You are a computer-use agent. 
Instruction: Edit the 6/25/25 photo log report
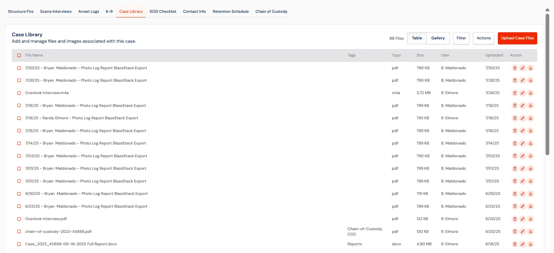[522, 206]
